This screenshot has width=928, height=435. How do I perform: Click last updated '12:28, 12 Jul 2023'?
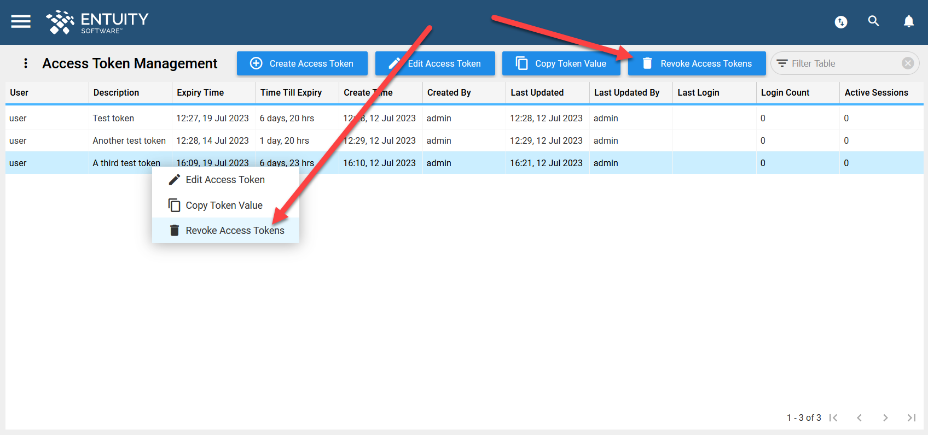(547, 118)
